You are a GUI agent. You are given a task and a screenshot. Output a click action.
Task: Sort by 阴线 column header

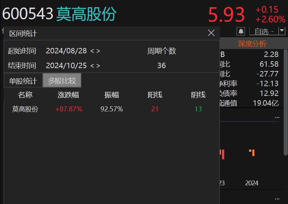pos(198,95)
